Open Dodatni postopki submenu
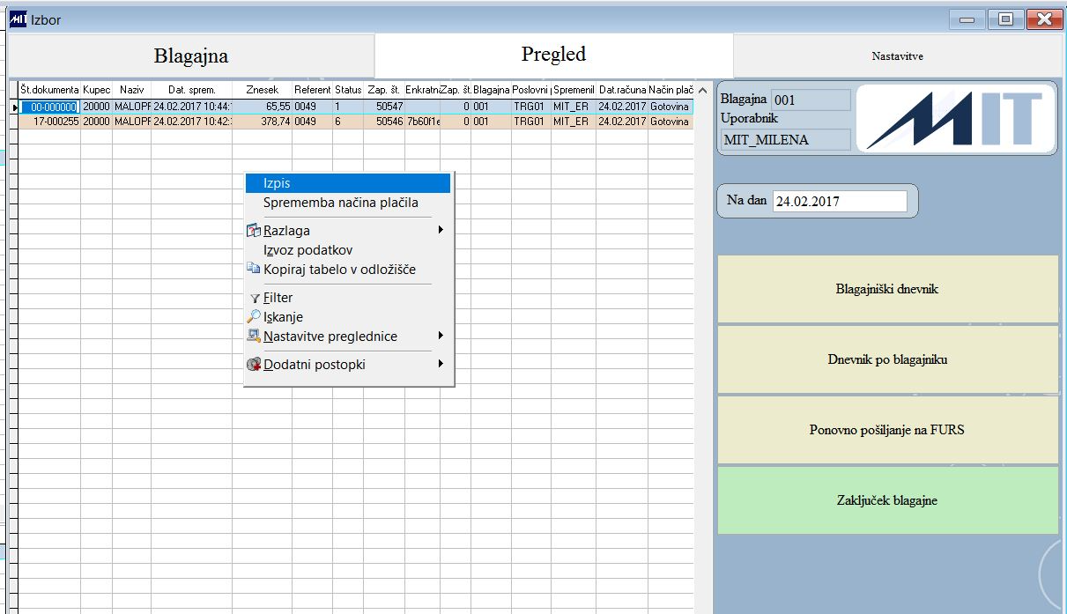Image resolution: width=1067 pixels, height=614 pixels. [348, 364]
